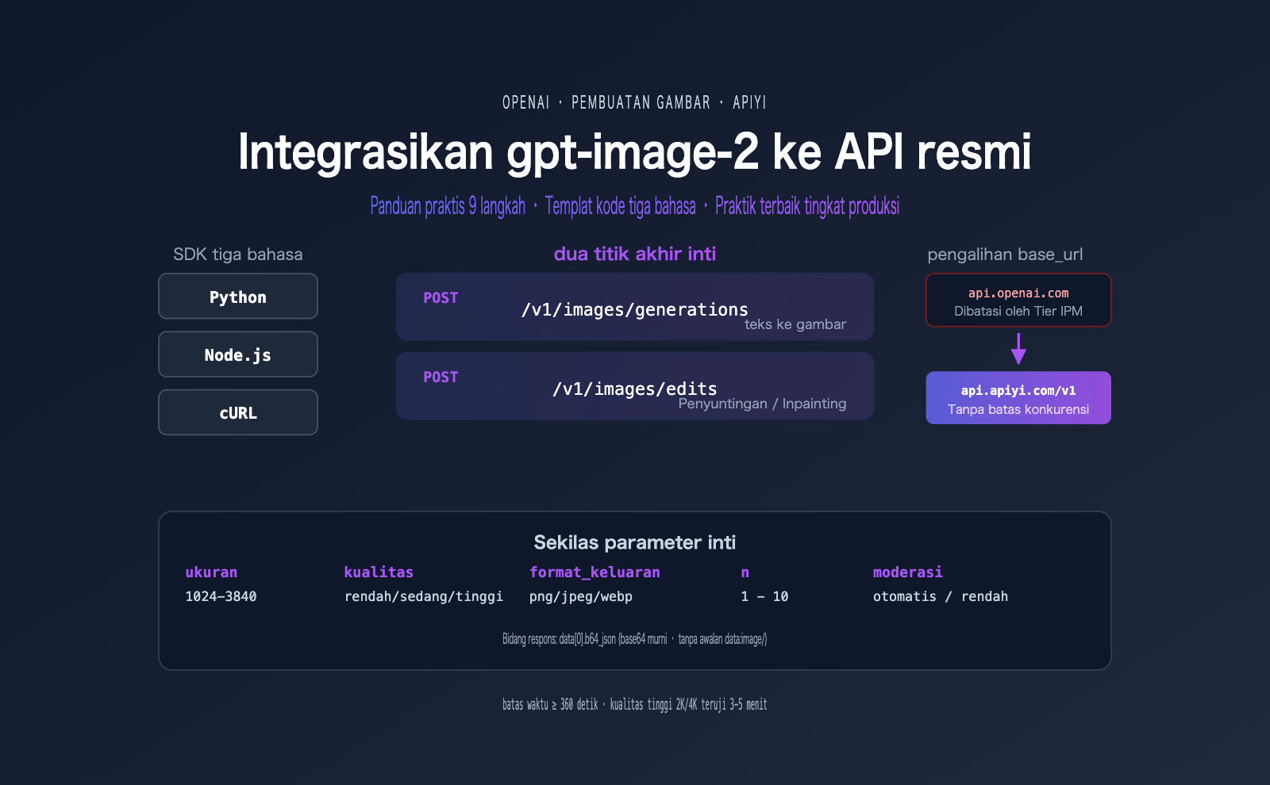
Task: Select the Node.js SDK option
Action: click(x=237, y=354)
